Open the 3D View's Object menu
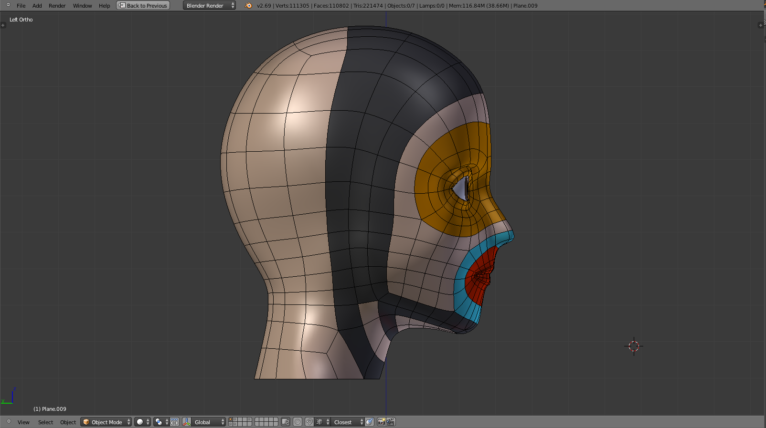The image size is (766, 428). click(x=68, y=422)
